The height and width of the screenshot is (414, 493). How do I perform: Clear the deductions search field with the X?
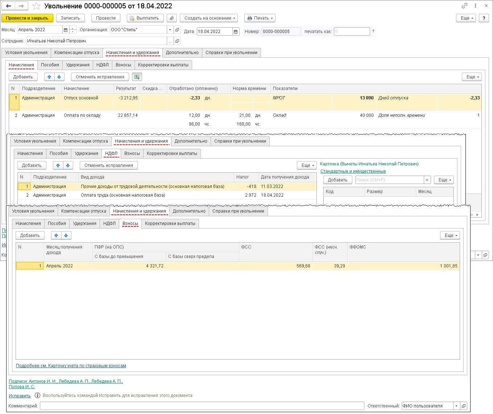pos(427,180)
